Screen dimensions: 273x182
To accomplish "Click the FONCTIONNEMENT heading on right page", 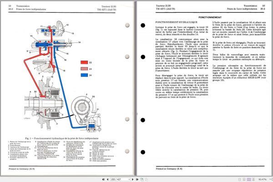I will pos(210,17).
